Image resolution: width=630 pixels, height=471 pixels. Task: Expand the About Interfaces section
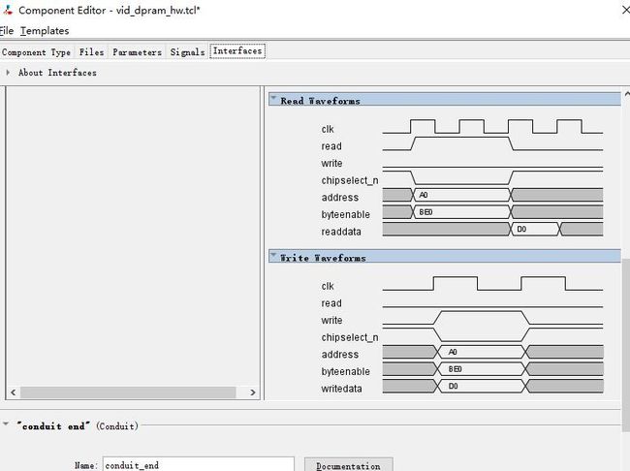[9, 73]
